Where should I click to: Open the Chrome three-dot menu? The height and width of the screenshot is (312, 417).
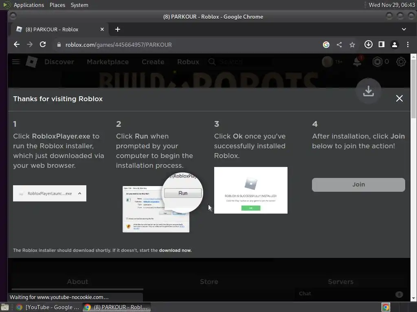click(x=408, y=45)
